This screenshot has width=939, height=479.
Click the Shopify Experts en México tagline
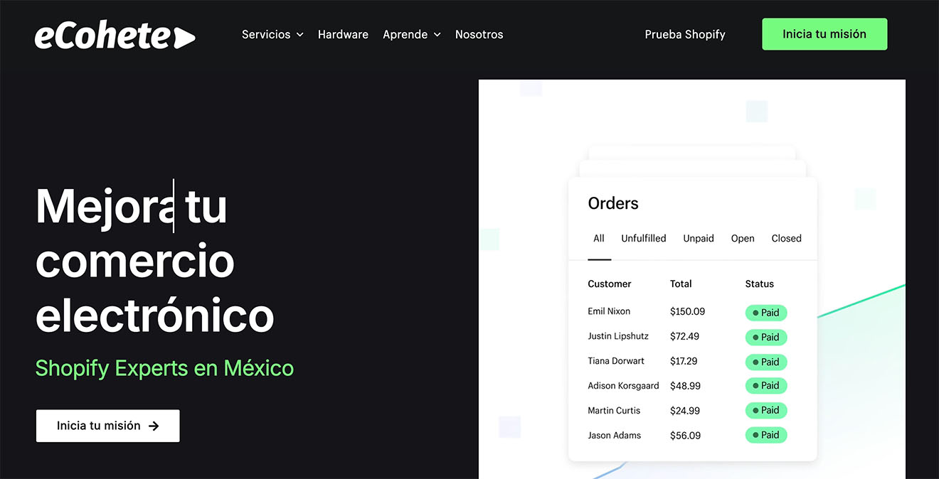point(164,368)
